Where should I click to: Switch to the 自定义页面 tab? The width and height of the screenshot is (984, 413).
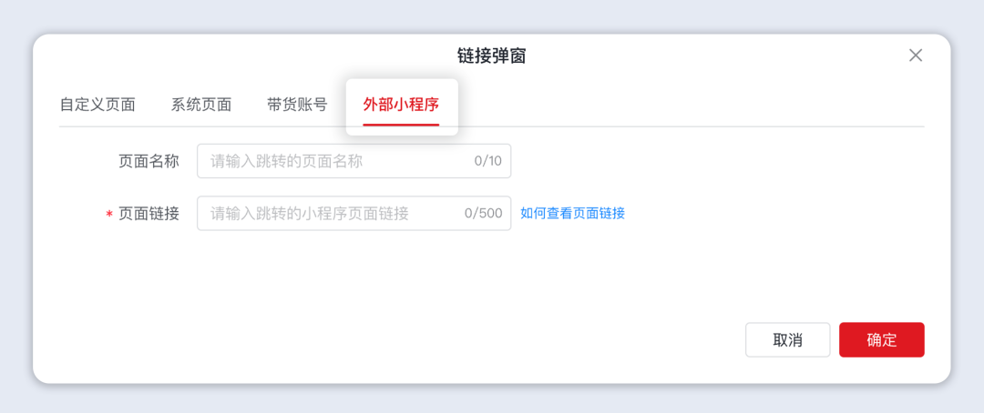pyautogui.click(x=97, y=105)
